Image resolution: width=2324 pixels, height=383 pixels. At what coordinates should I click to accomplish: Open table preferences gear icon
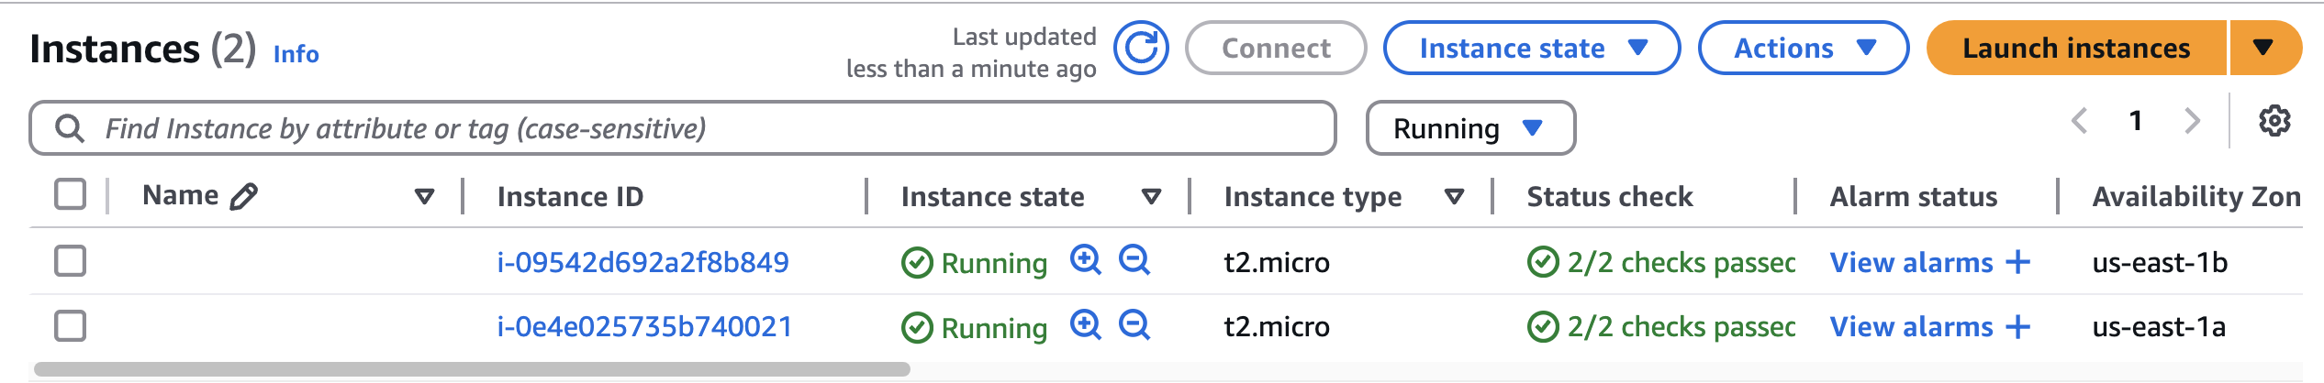(2274, 121)
